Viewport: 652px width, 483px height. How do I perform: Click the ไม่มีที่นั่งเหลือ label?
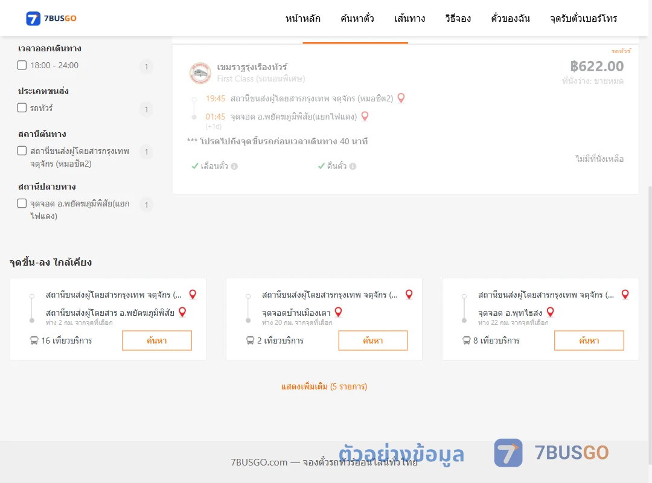coord(599,159)
